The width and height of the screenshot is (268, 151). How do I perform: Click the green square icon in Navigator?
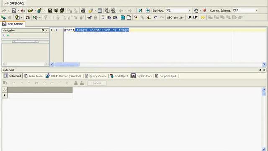point(8,36)
